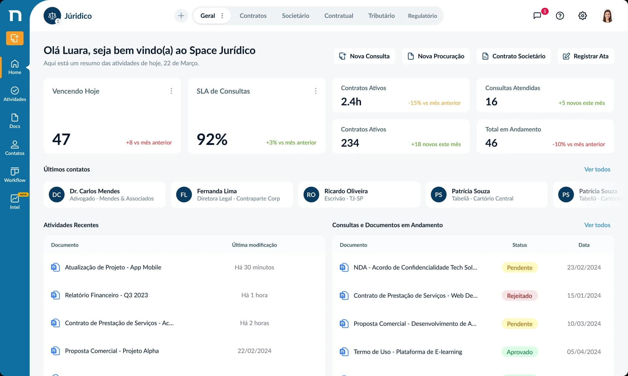Click the Nova Procuração button
The width and height of the screenshot is (628, 376).
[x=436, y=56]
